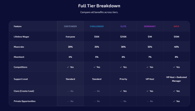Click the Contender Competitions checkmark
The height and width of the screenshot is (111, 195).
[68, 67]
